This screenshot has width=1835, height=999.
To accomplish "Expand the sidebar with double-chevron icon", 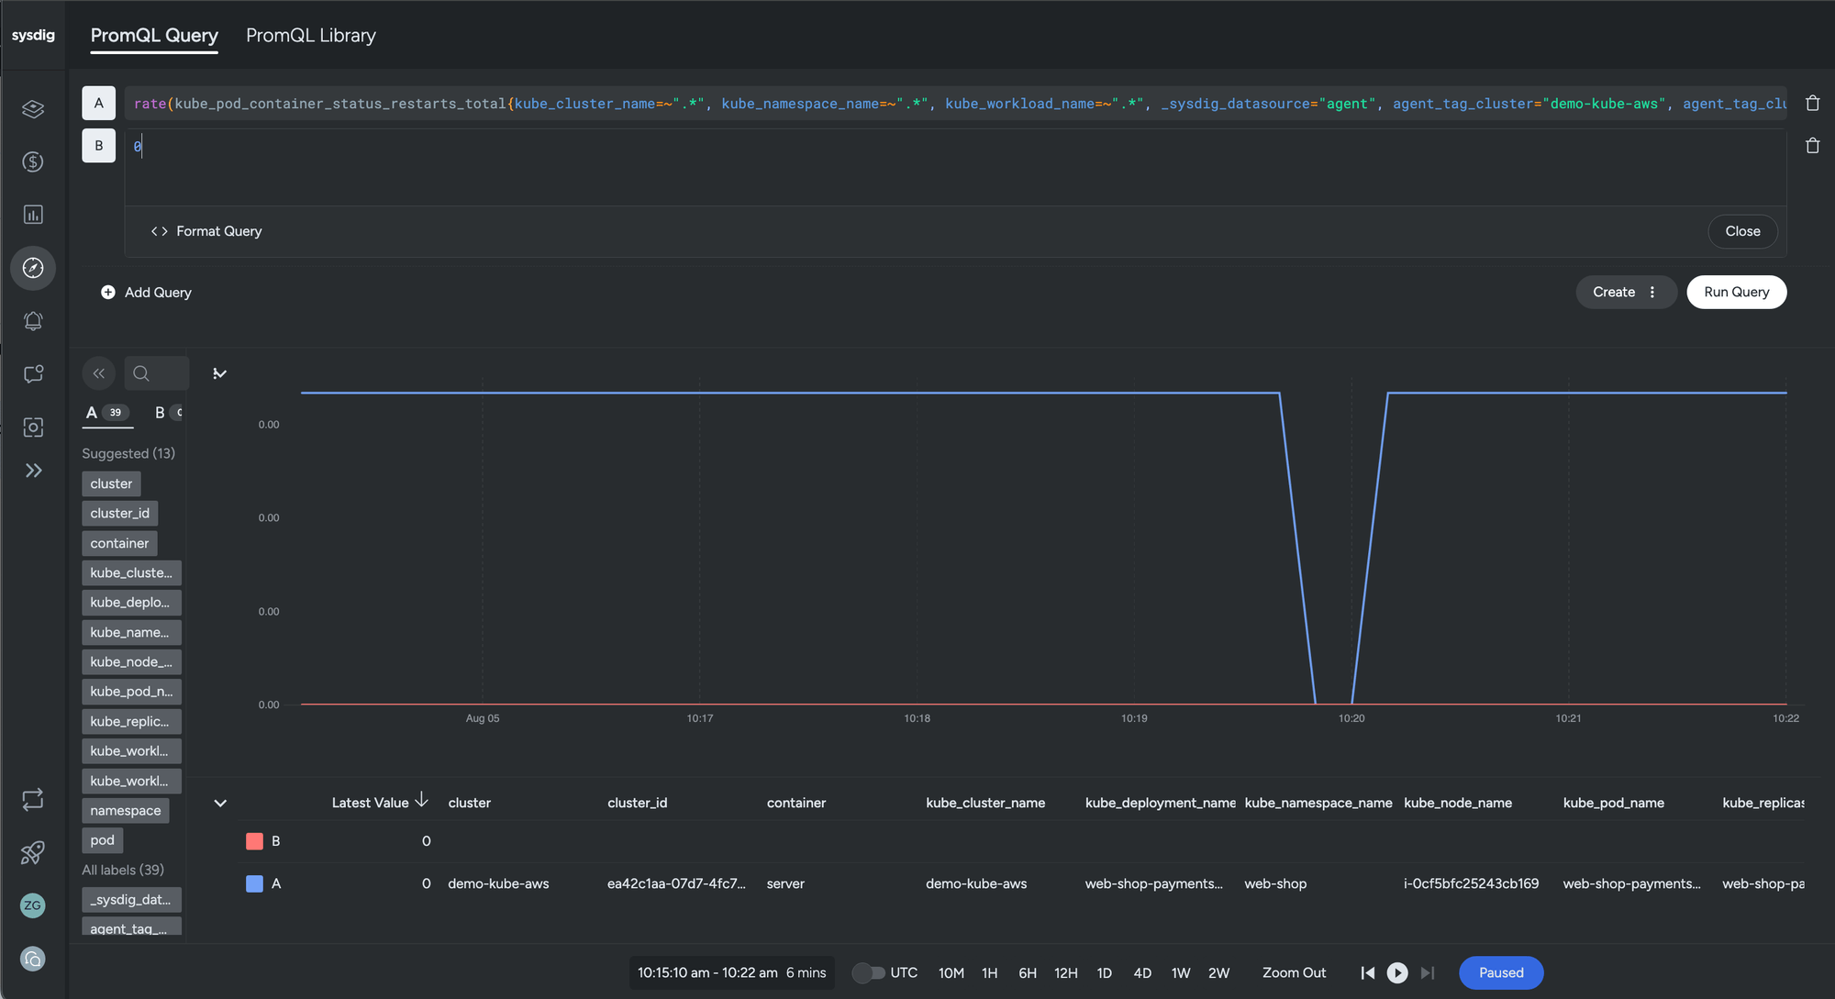I will 33,471.
